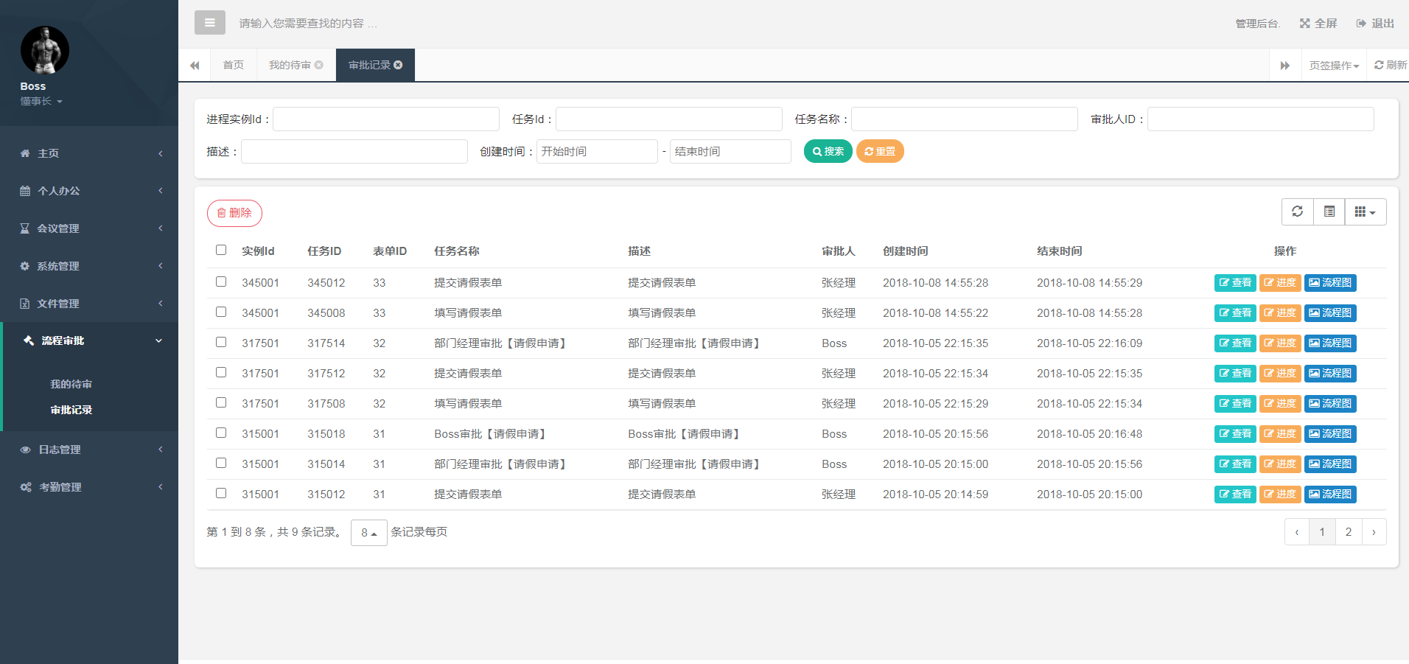
Task: Open the 系统管理 sidebar menu
Action: click(89, 266)
